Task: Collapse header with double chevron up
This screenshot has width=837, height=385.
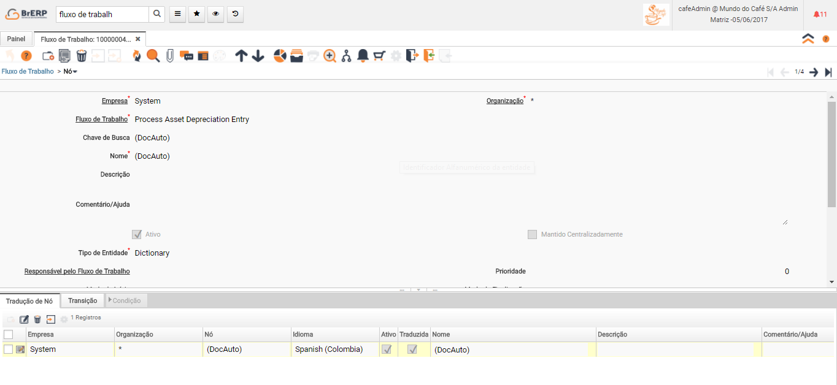Action: [x=808, y=39]
